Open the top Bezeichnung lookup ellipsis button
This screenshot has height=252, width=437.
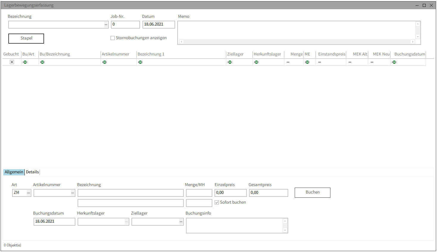[x=106, y=25]
